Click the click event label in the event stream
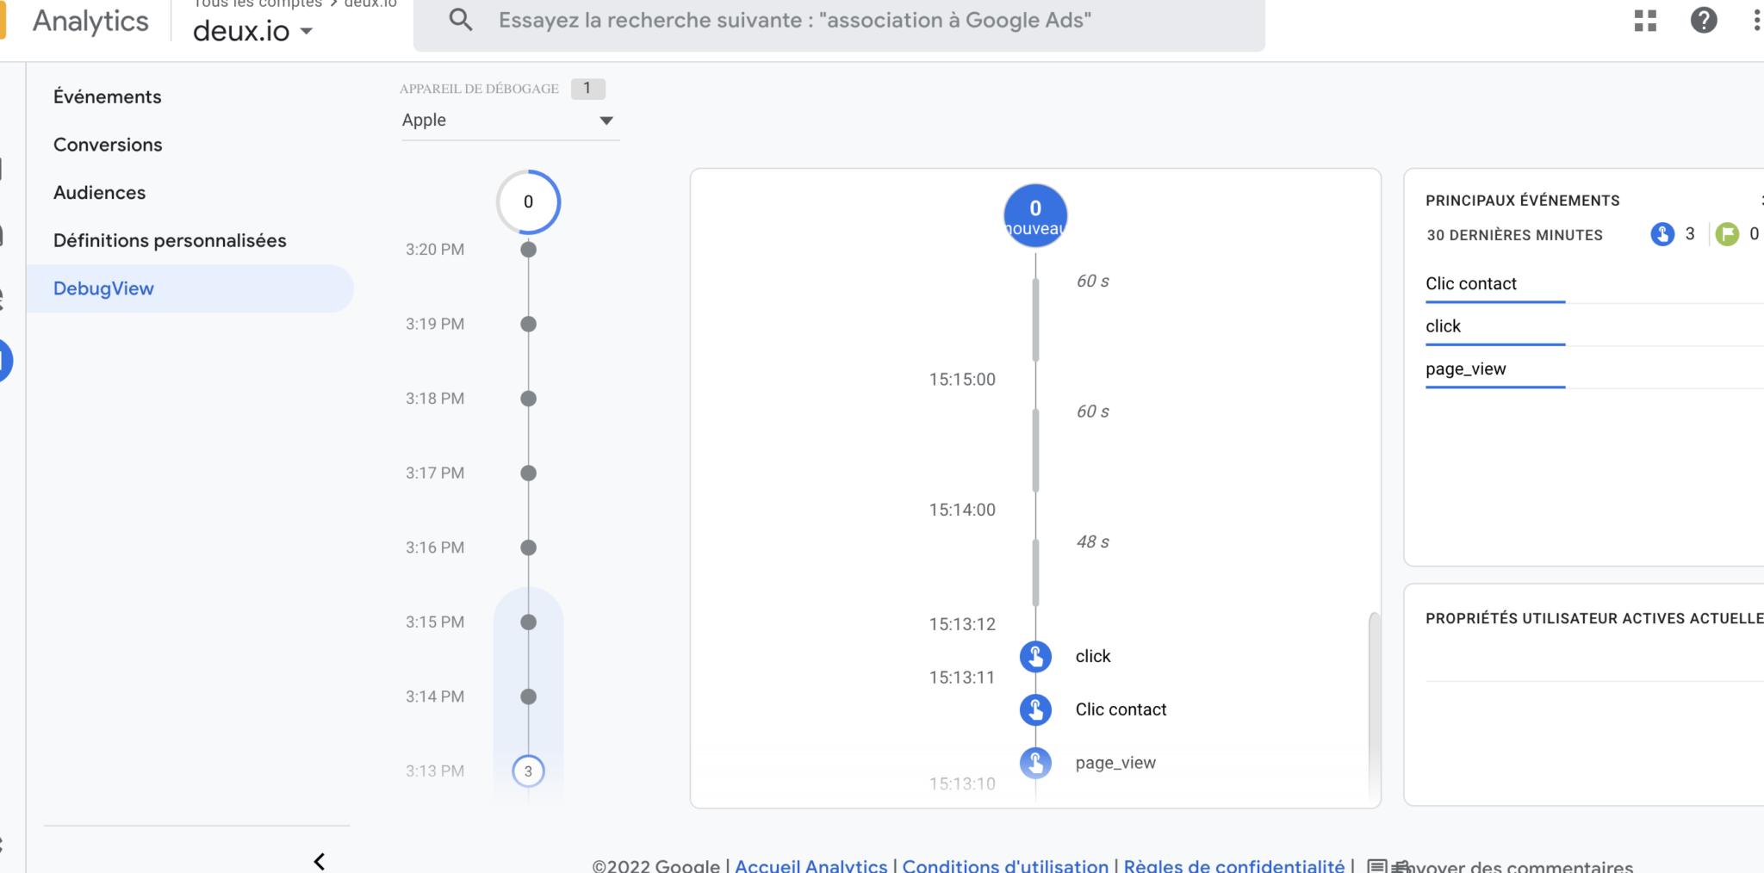The height and width of the screenshot is (873, 1764). click(x=1093, y=656)
